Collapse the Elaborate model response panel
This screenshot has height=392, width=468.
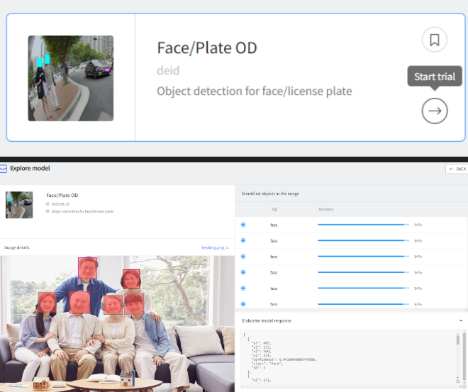(x=461, y=320)
